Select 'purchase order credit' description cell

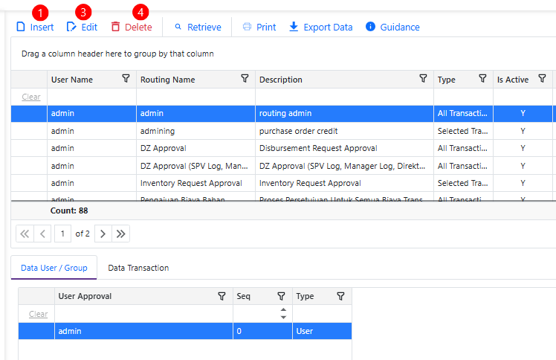345,131
